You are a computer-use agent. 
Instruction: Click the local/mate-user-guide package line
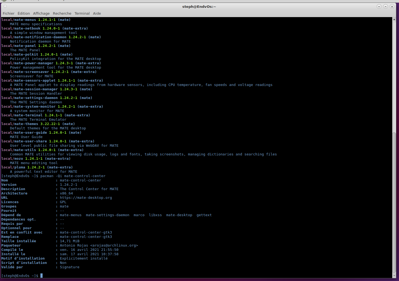pos(42,133)
